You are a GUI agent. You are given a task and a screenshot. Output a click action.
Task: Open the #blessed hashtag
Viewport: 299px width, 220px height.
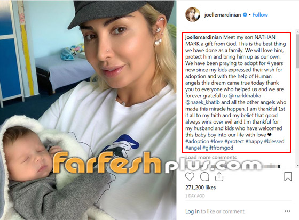274,141
